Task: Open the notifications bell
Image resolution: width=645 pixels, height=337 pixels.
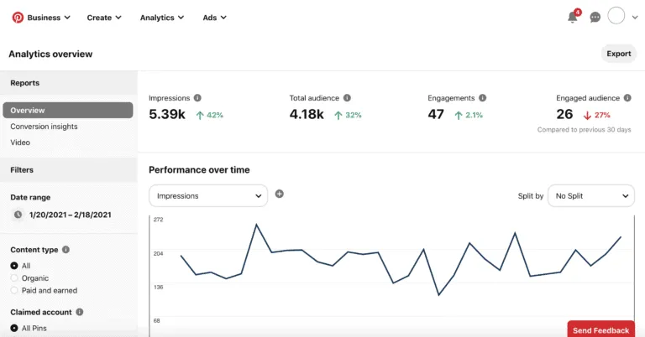Action: coord(573,17)
